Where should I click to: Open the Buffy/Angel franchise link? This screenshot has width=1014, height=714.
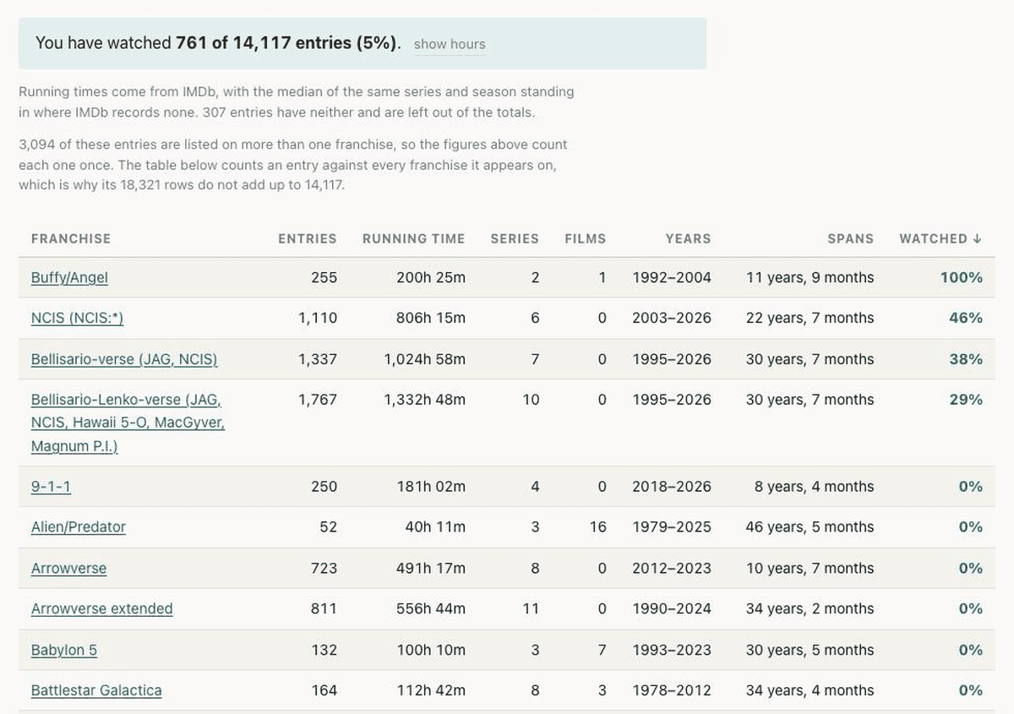[69, 277]
